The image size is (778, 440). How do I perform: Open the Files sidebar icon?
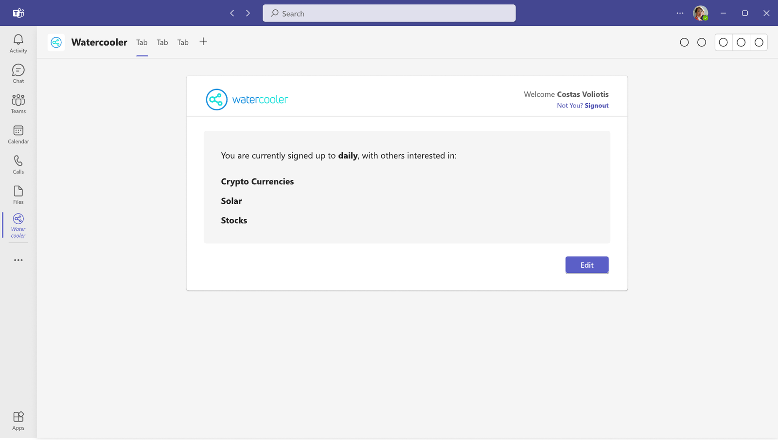tap(18, 195)
